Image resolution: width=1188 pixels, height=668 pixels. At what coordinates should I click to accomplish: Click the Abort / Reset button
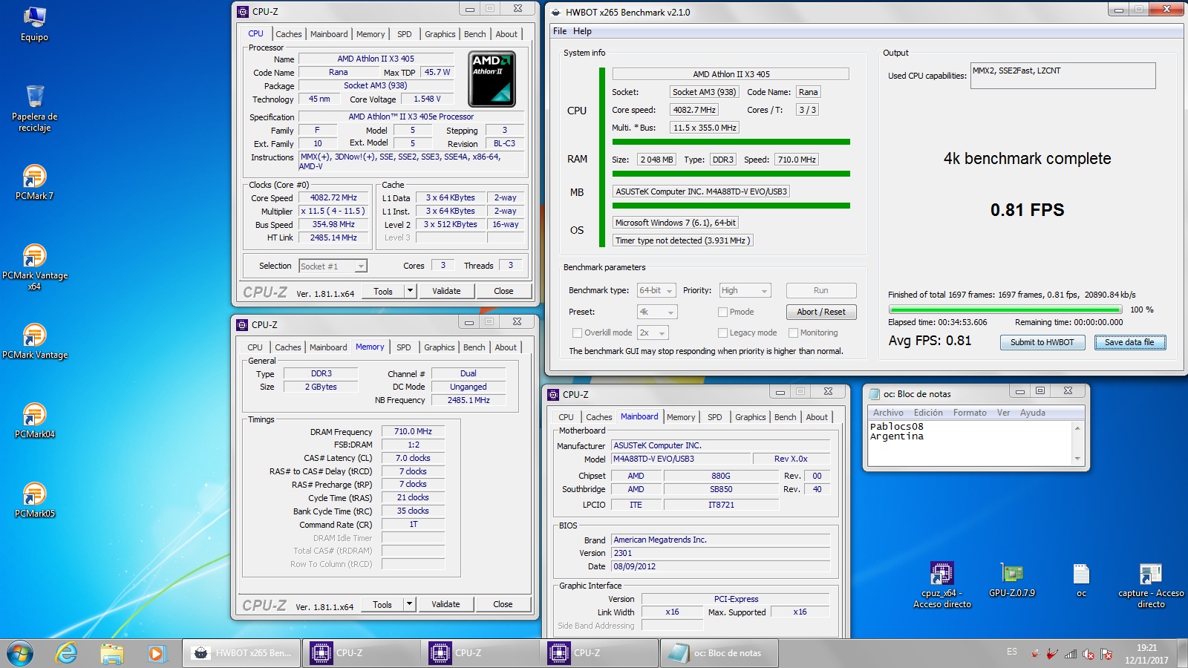coord(821,312)
